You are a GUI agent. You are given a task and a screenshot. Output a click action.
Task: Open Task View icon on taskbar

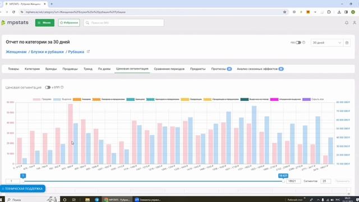(x=73, y=200)
